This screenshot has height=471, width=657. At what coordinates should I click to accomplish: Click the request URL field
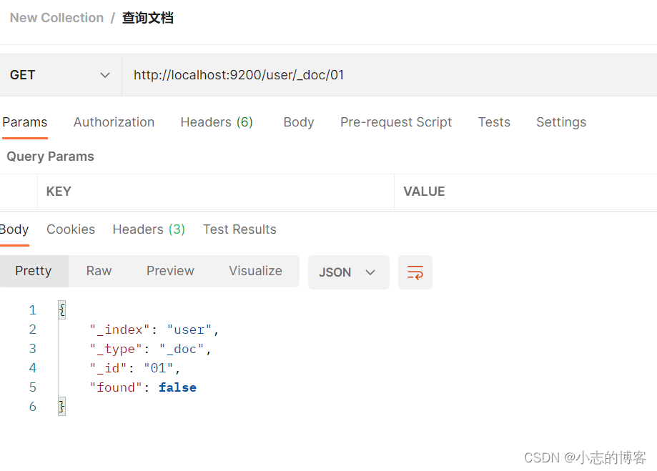pos(386,75)
